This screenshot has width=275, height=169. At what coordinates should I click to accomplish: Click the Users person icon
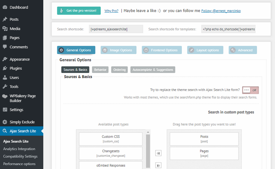[x=5, y=77]
